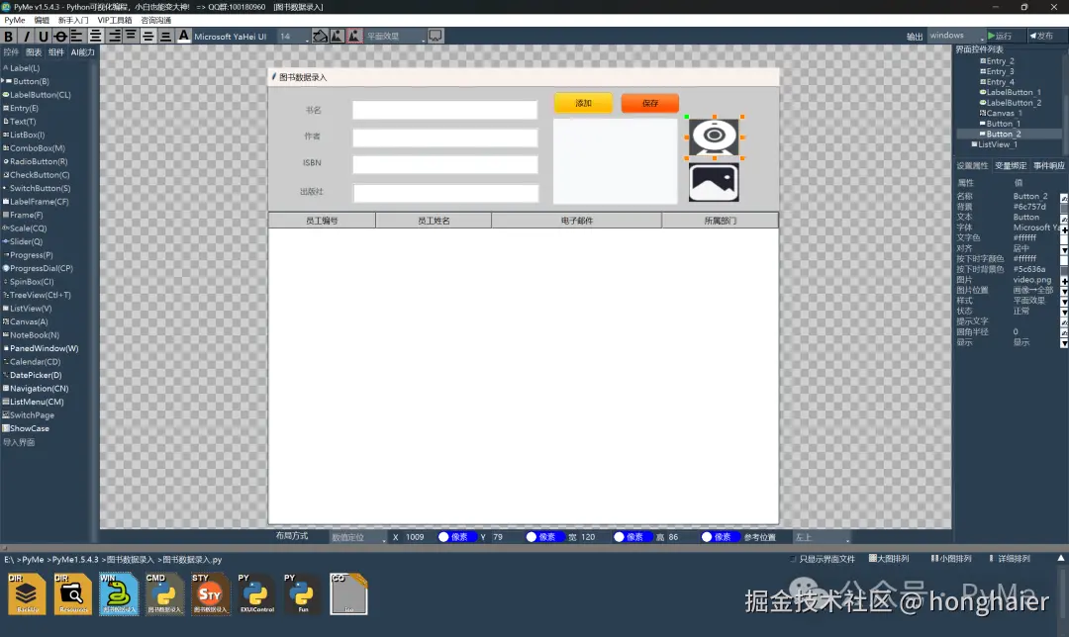Pick Label(L) widget from the palette
This screenshot has height=637, width=1069.
tap(24, 68)
